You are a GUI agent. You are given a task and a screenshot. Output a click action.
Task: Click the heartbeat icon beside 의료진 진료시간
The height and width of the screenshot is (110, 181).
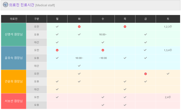tap(5, 5)
